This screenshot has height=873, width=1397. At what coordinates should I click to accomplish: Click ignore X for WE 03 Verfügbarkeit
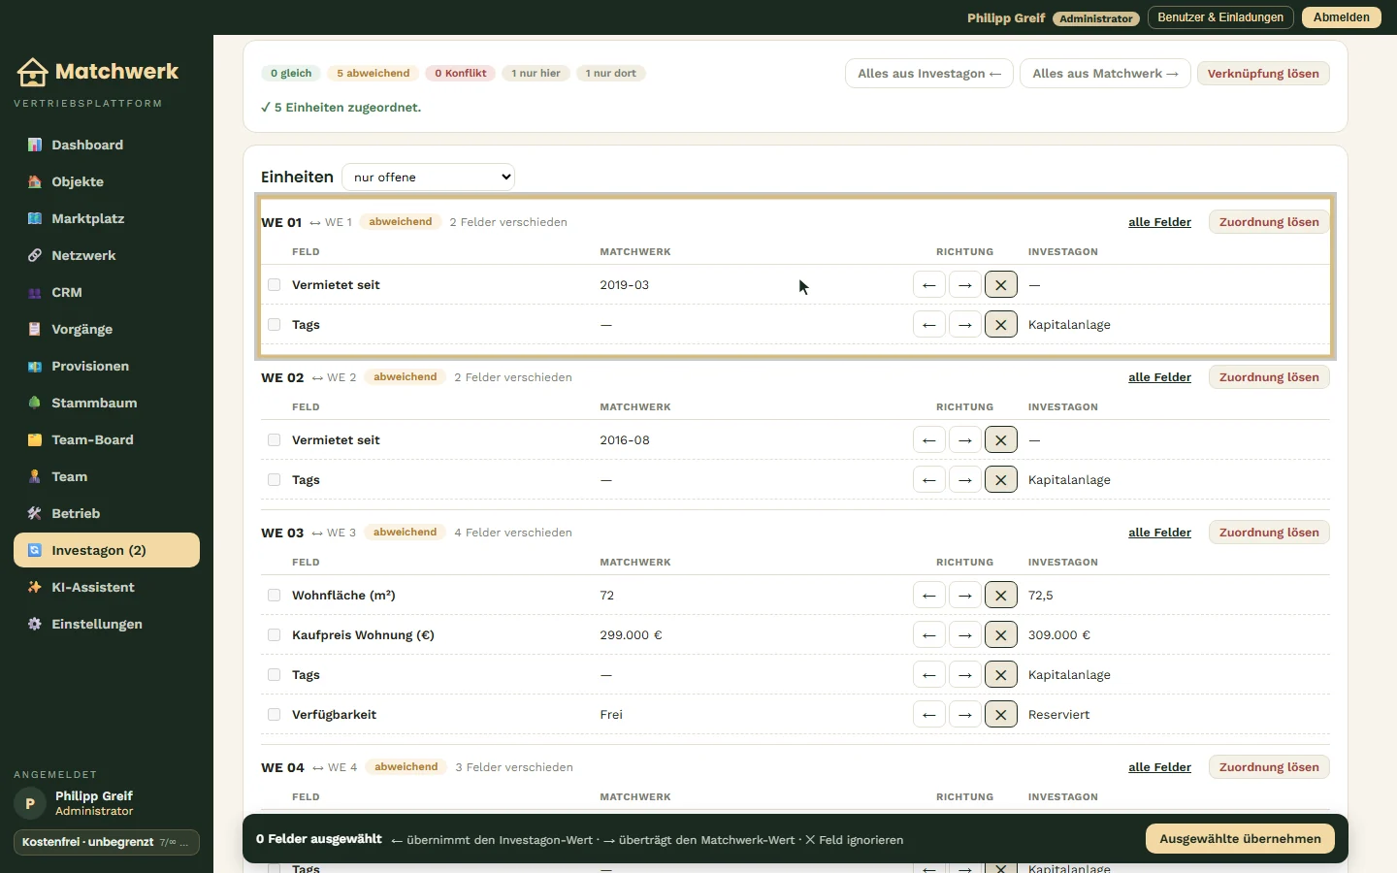coord(1001,715)
